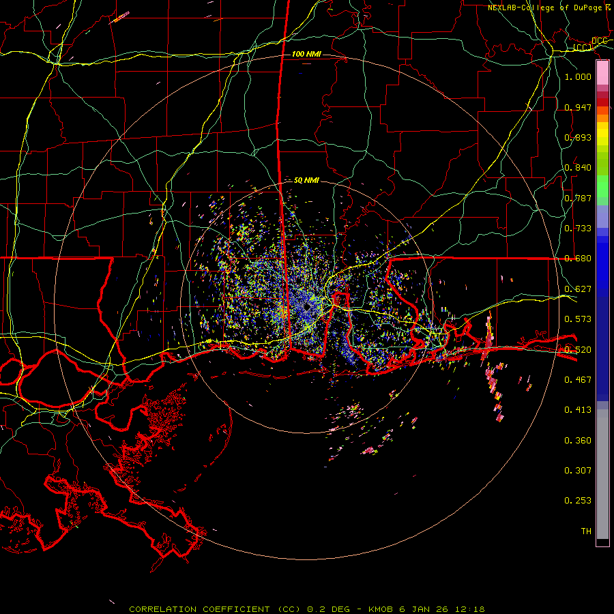
Task: Pick the red segment of the color bar
Action: coord(602,102)
